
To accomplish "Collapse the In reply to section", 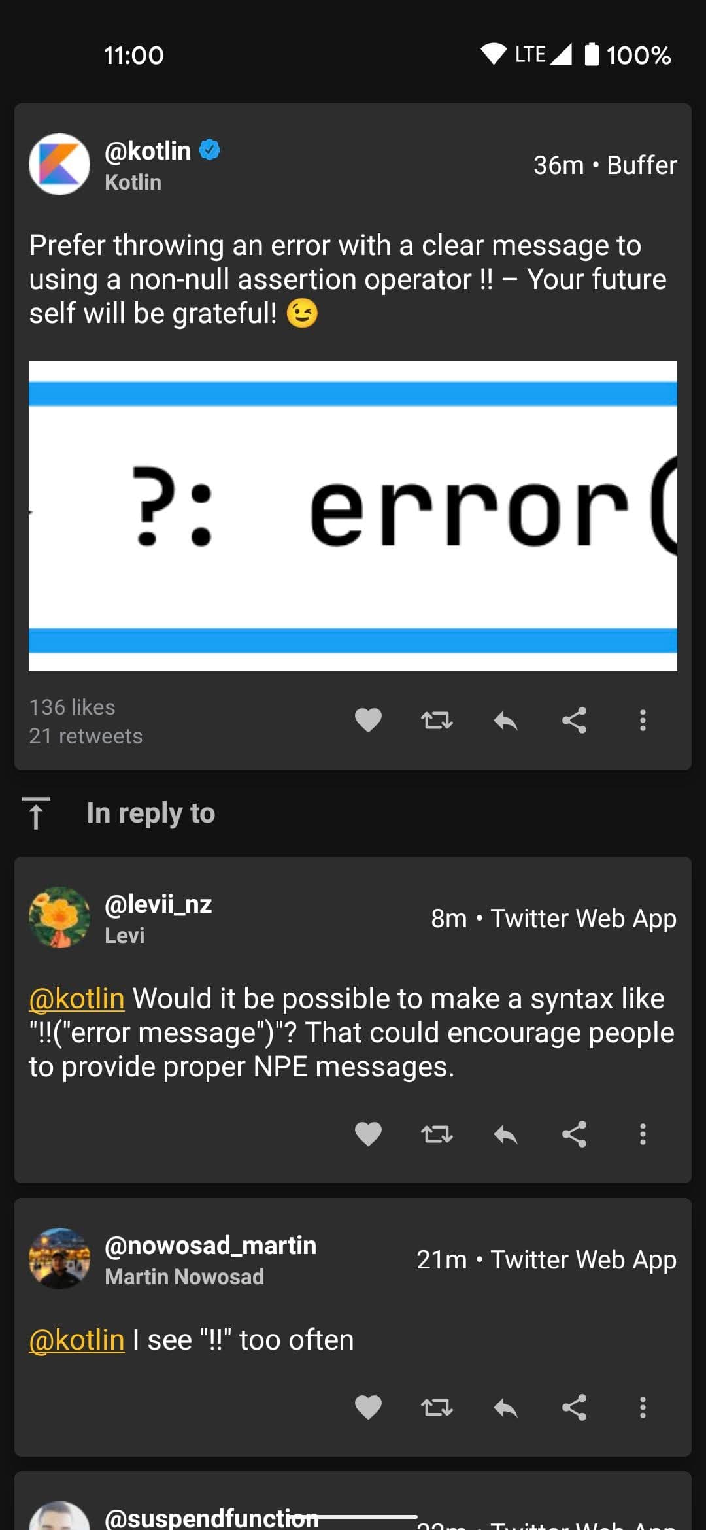I will [37, 813].
